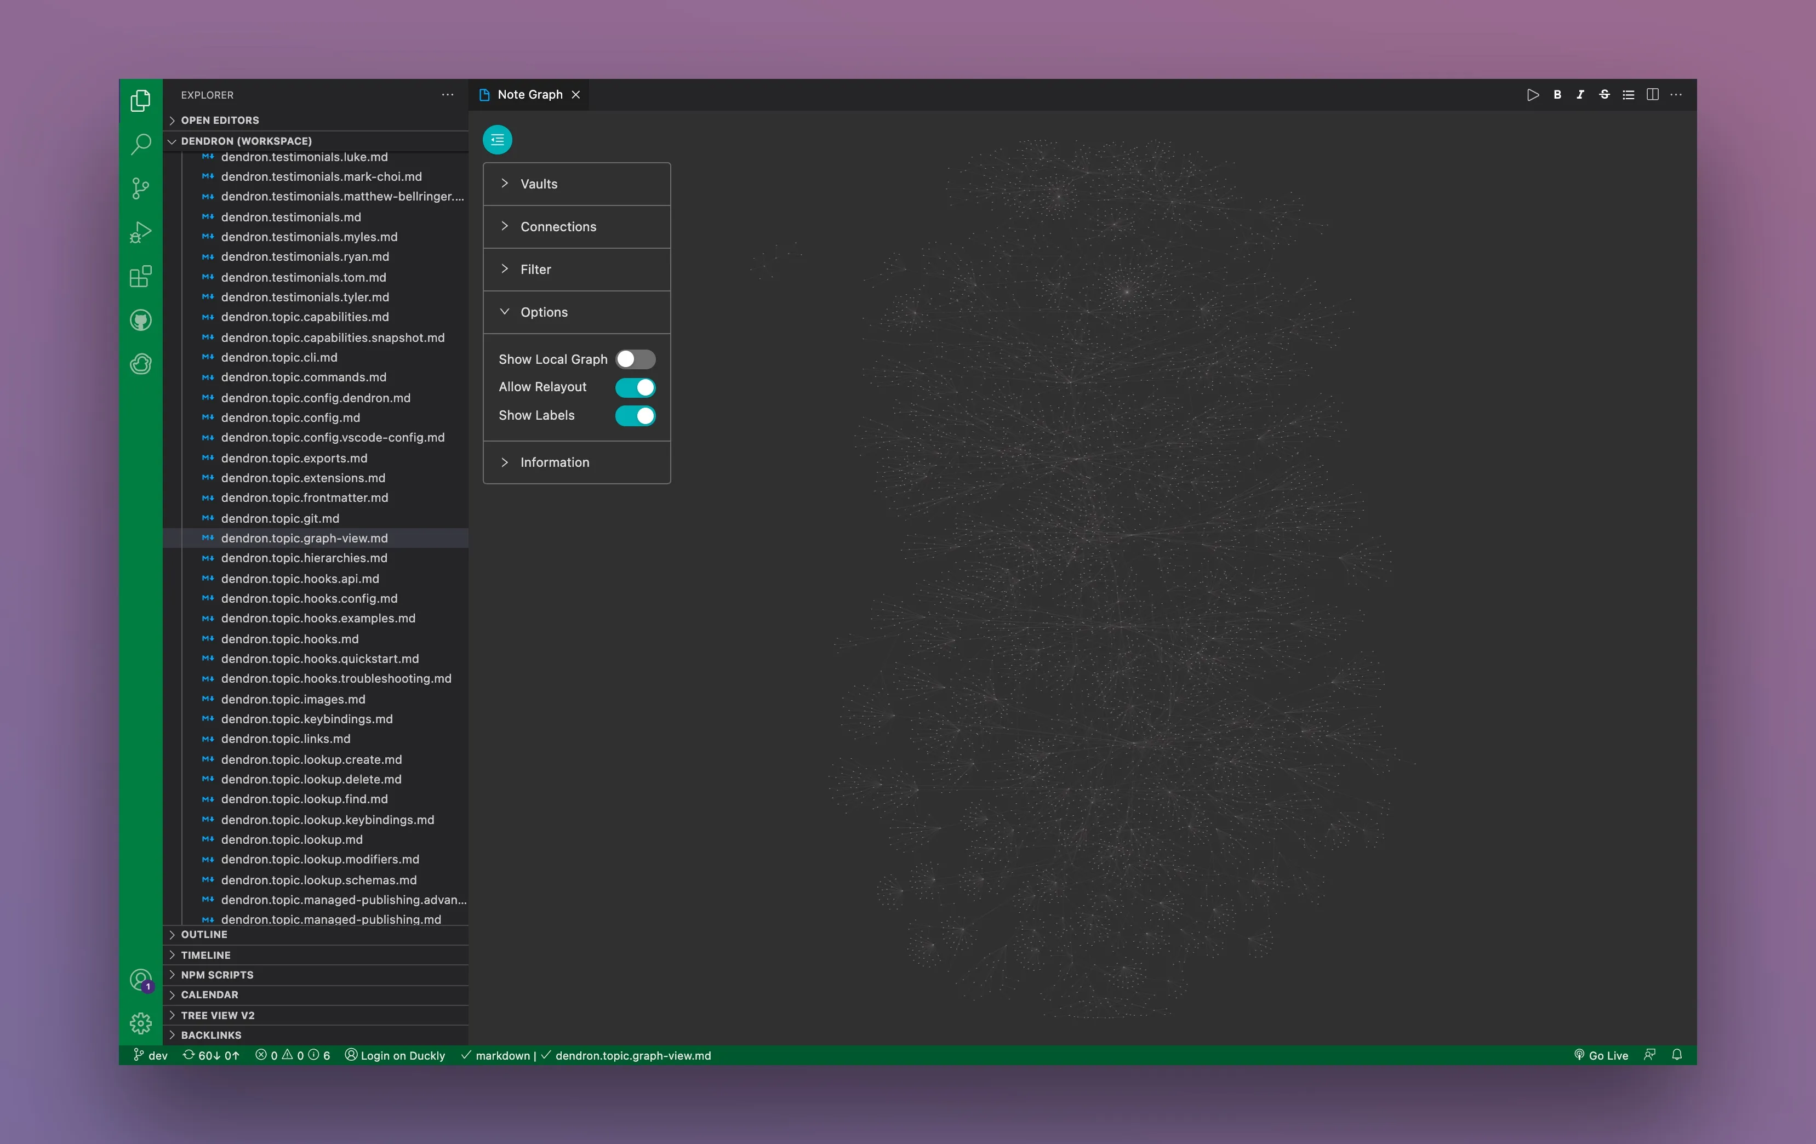The image size is (1816, 1144).
Task: Expand the Backlinks panel
Action: click(315, 1036)
